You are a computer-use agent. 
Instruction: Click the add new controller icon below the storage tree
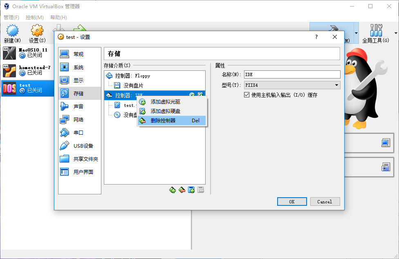(173, 190)
